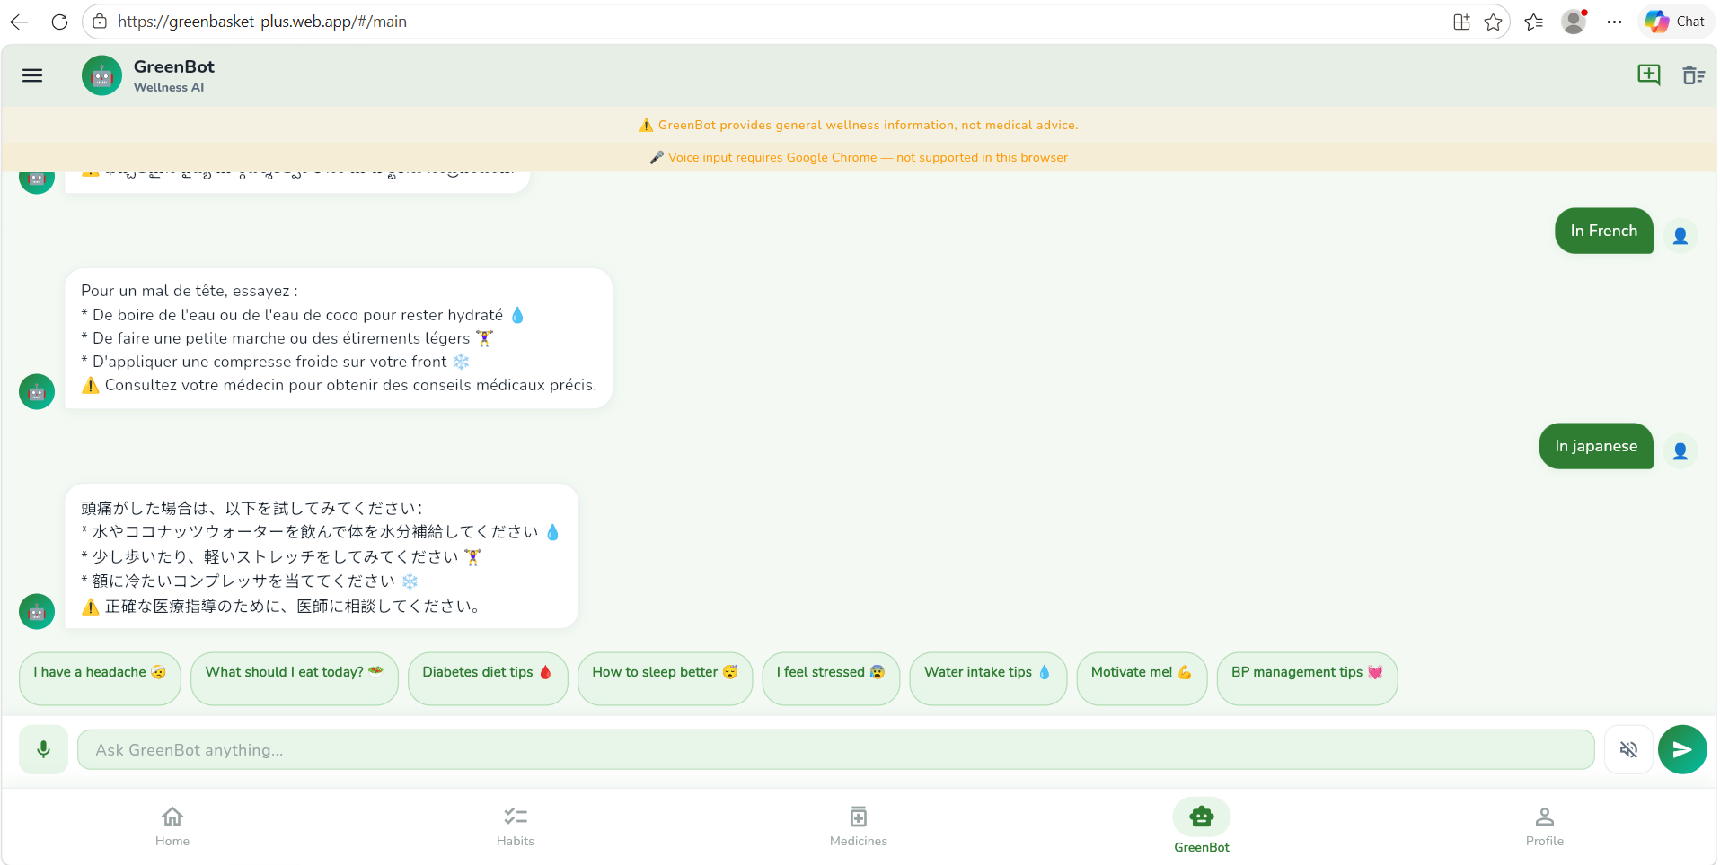Screen dimensions: 1720x865
Task: Start a new chat with the plus icon
Action: click(1649, 74)
